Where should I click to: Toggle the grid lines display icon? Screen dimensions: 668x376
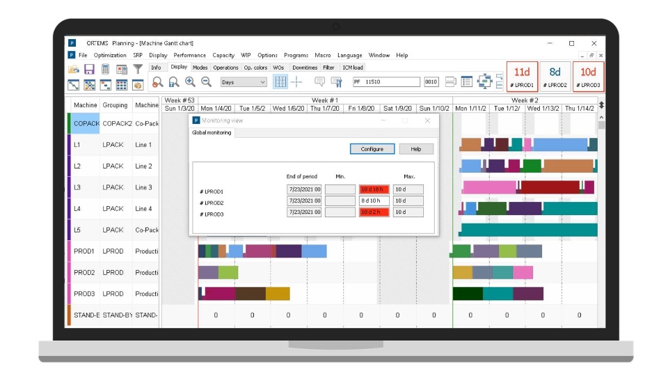click(280, 81)
